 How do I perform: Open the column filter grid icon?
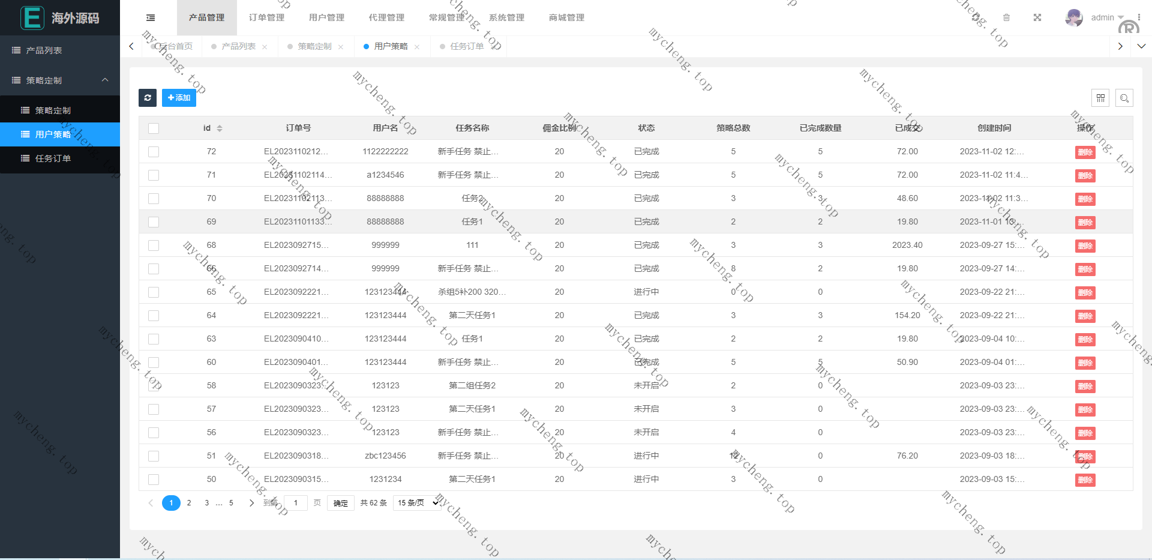point(1100,98)
